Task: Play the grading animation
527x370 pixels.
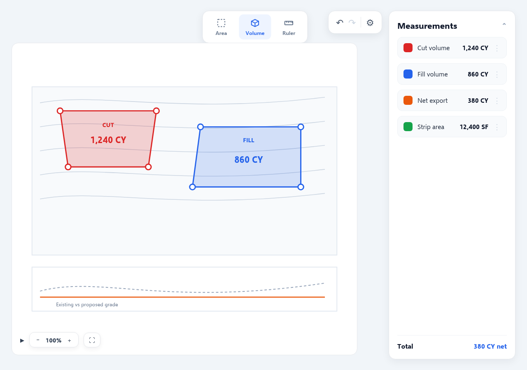Action: click(22, 340)
